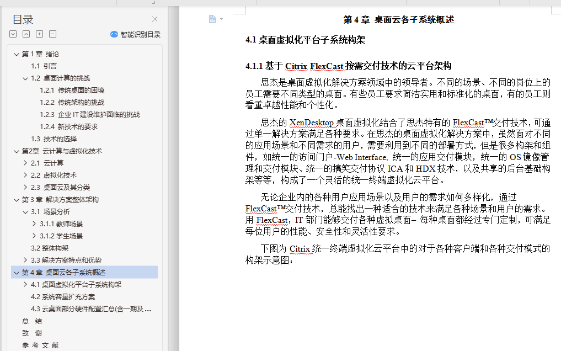Click the plus (promote level) icon under 目录

click(x=39, y=34)
